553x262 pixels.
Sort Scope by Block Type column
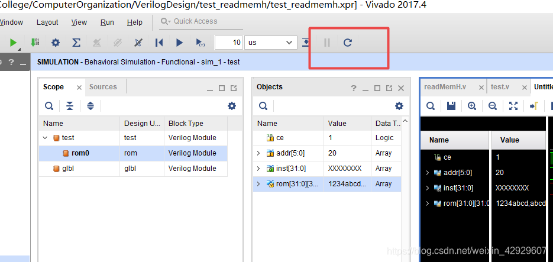[196, 124]
